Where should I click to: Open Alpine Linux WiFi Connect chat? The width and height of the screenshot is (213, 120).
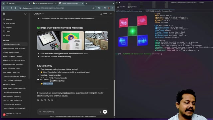[12, 56]
